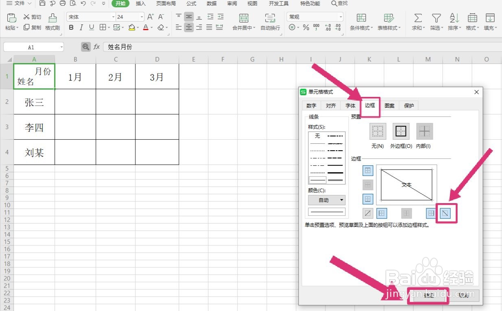Click the Filter (筛选) funnel icon
502x311 pixels.
436,18
